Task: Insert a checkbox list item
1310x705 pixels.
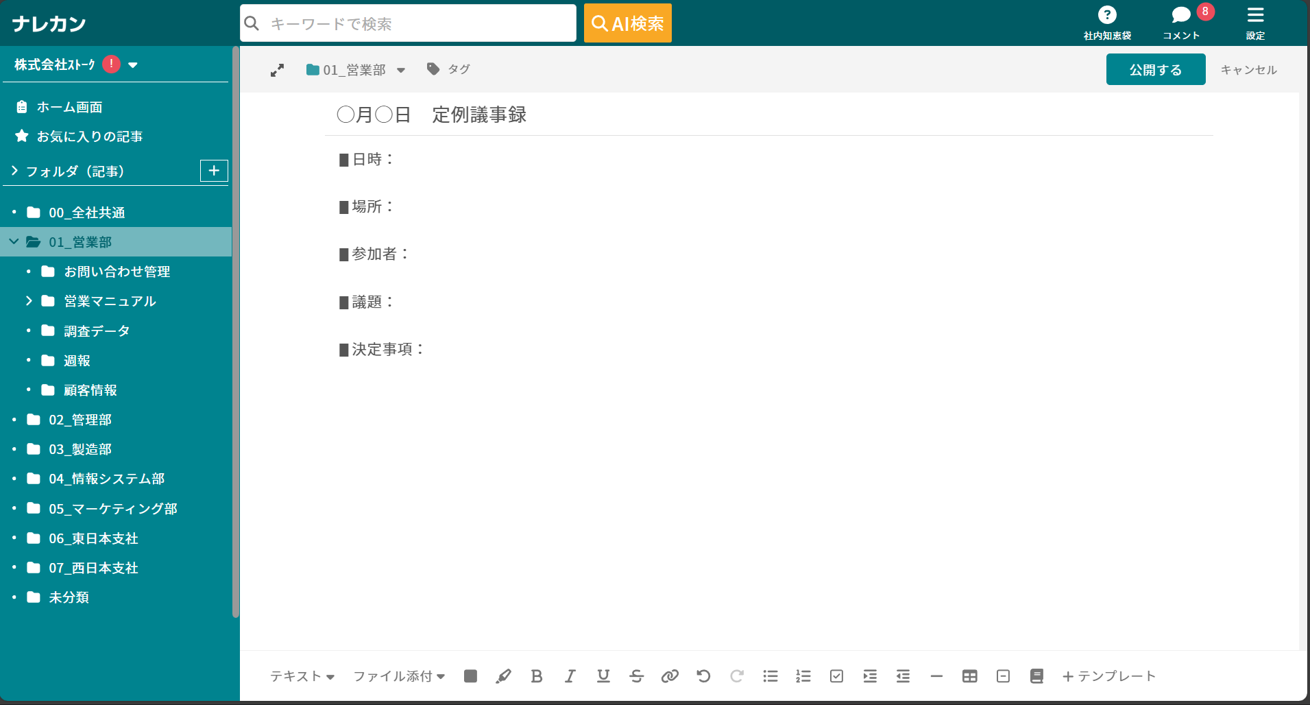Action: pyautogui.click(x=836, y=676)
